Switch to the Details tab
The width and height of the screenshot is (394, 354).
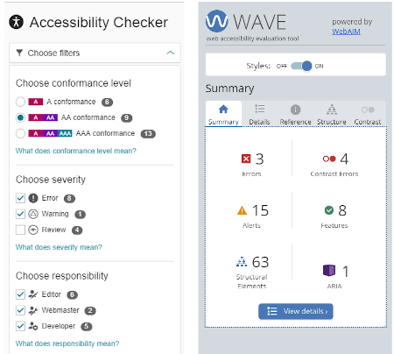click(259, 114)
